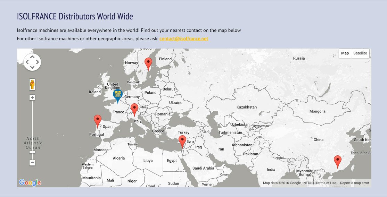The width and height of the screenshot is (387, 197).
Task: Zoom in with the plus button
Action: pyautogui.click(x=32, y=97)
